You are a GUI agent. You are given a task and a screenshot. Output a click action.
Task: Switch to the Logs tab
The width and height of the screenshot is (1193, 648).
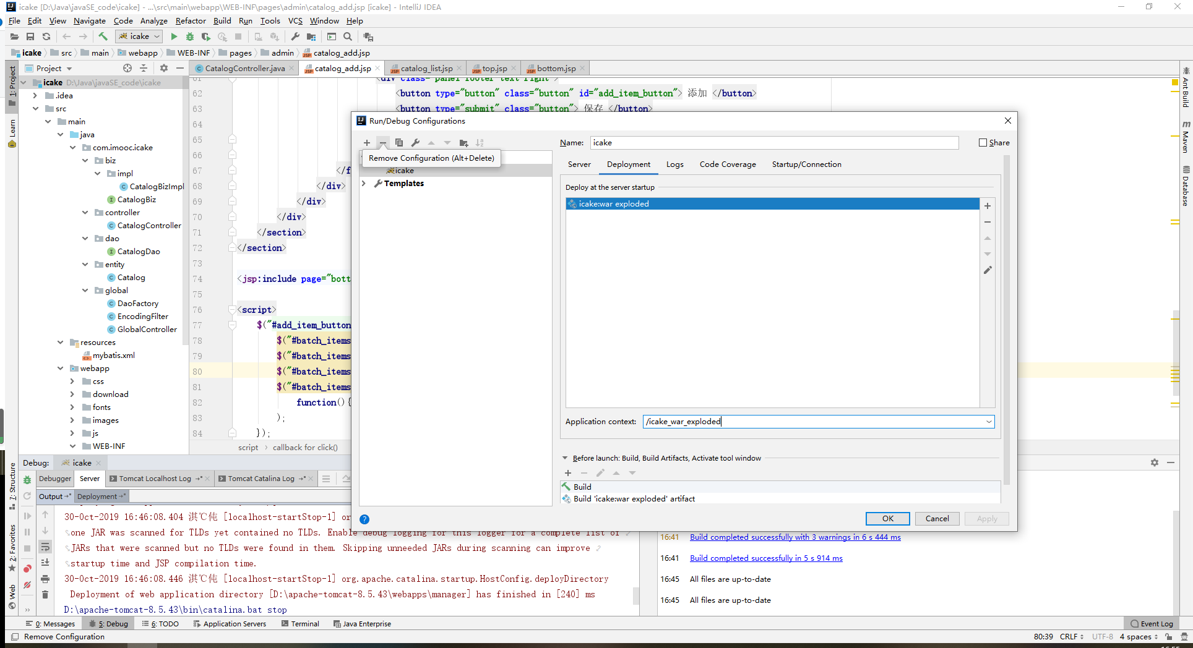[674, 164]
